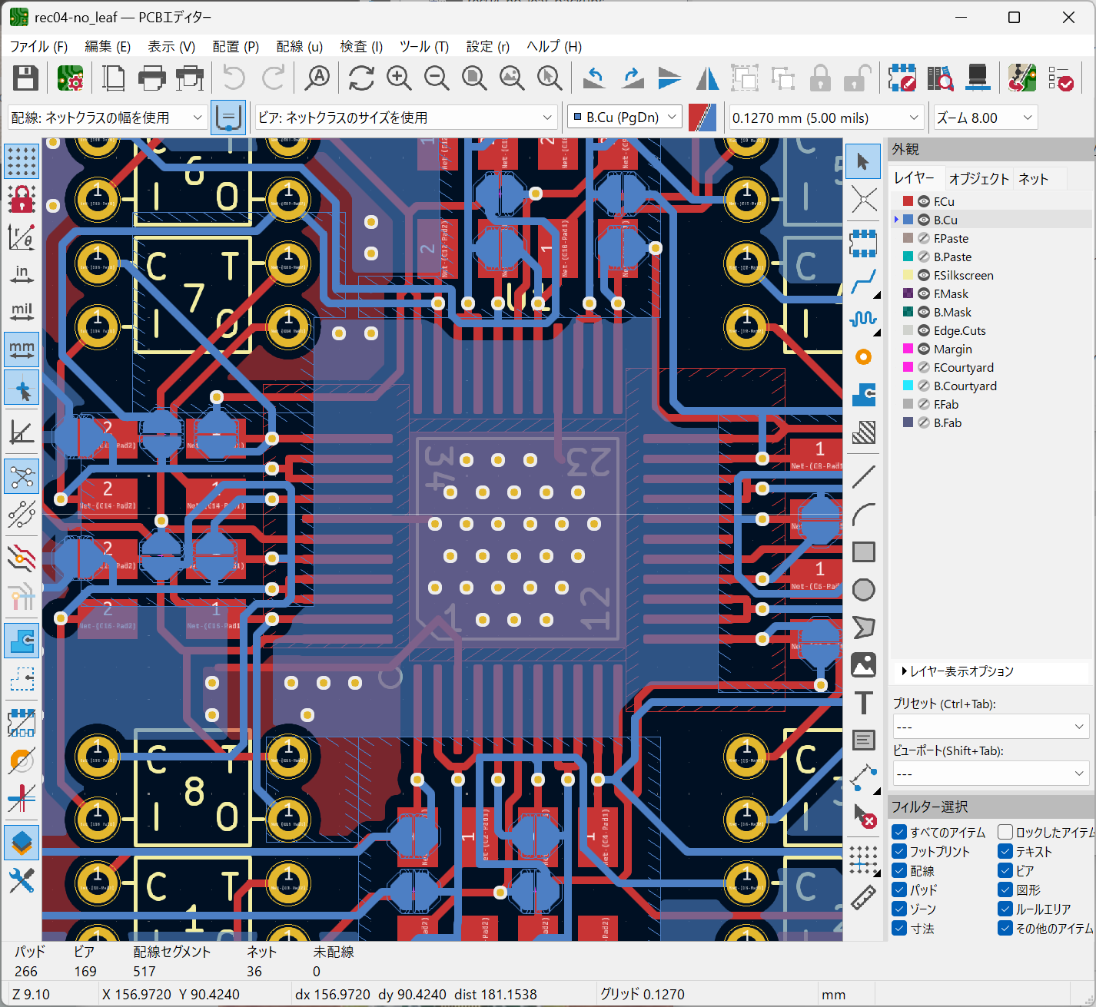Open the 検査 (I) menu
Image resolution: width=1096 pixels, height=1007 pixels.
tap(361, 46)
